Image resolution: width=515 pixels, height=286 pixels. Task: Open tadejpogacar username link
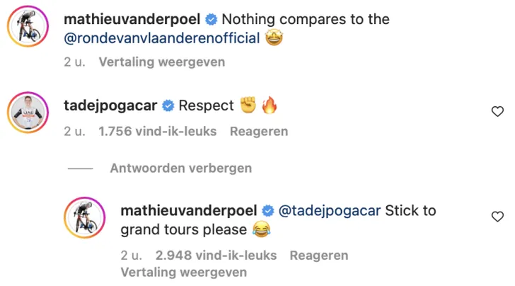coord(110,106)
